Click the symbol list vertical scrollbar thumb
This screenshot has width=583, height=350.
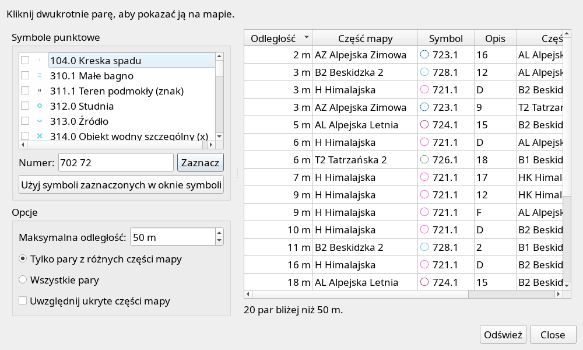(x=219, y=68)
